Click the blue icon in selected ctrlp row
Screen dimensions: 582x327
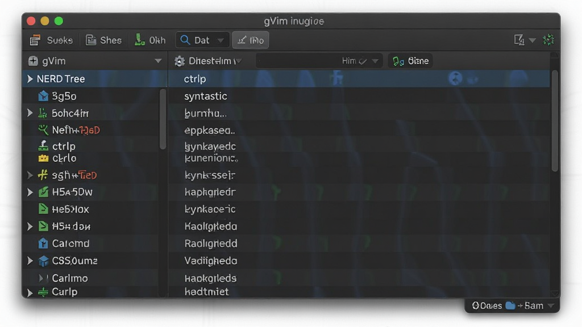point(455,78)
